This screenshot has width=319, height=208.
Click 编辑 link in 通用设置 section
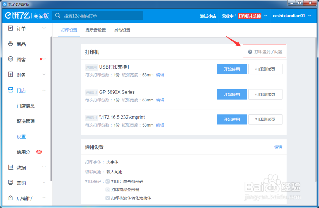tap(278, 147)
